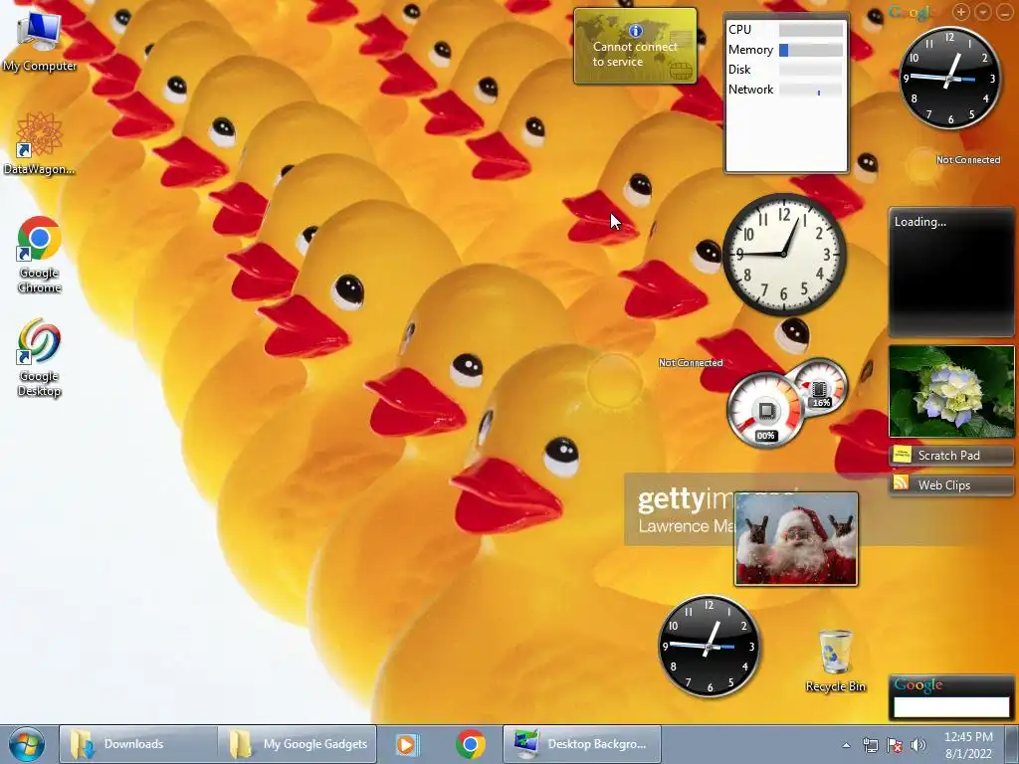
Task: Open the Recycle Bin icon
Action: coord(835,661)
